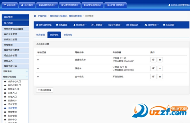Open 财务管理 in sidebar tree
Viewport: 190px width, 123px height.
pyautogui.click(x=12, y=116)
